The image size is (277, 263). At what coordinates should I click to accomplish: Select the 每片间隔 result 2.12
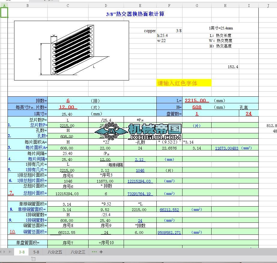coord(140,159)
